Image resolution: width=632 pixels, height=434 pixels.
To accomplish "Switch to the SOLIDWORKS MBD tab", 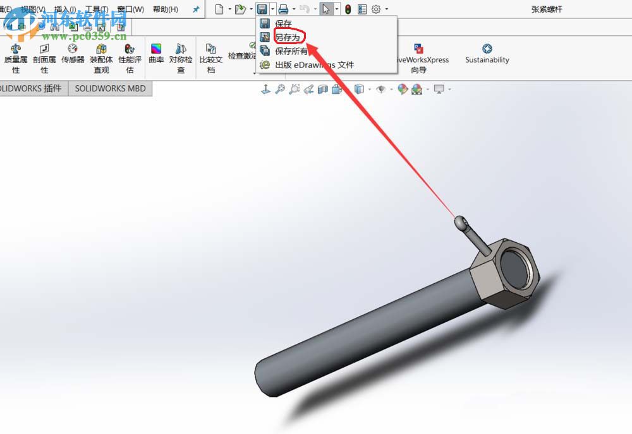I will pyautogui.click(x=110, y=88).
